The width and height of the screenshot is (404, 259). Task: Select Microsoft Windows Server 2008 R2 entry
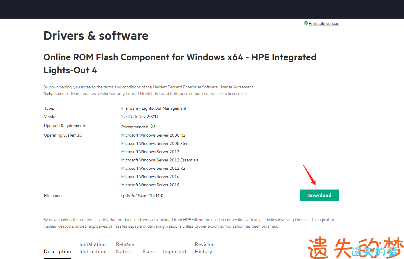tap(153, 135)
